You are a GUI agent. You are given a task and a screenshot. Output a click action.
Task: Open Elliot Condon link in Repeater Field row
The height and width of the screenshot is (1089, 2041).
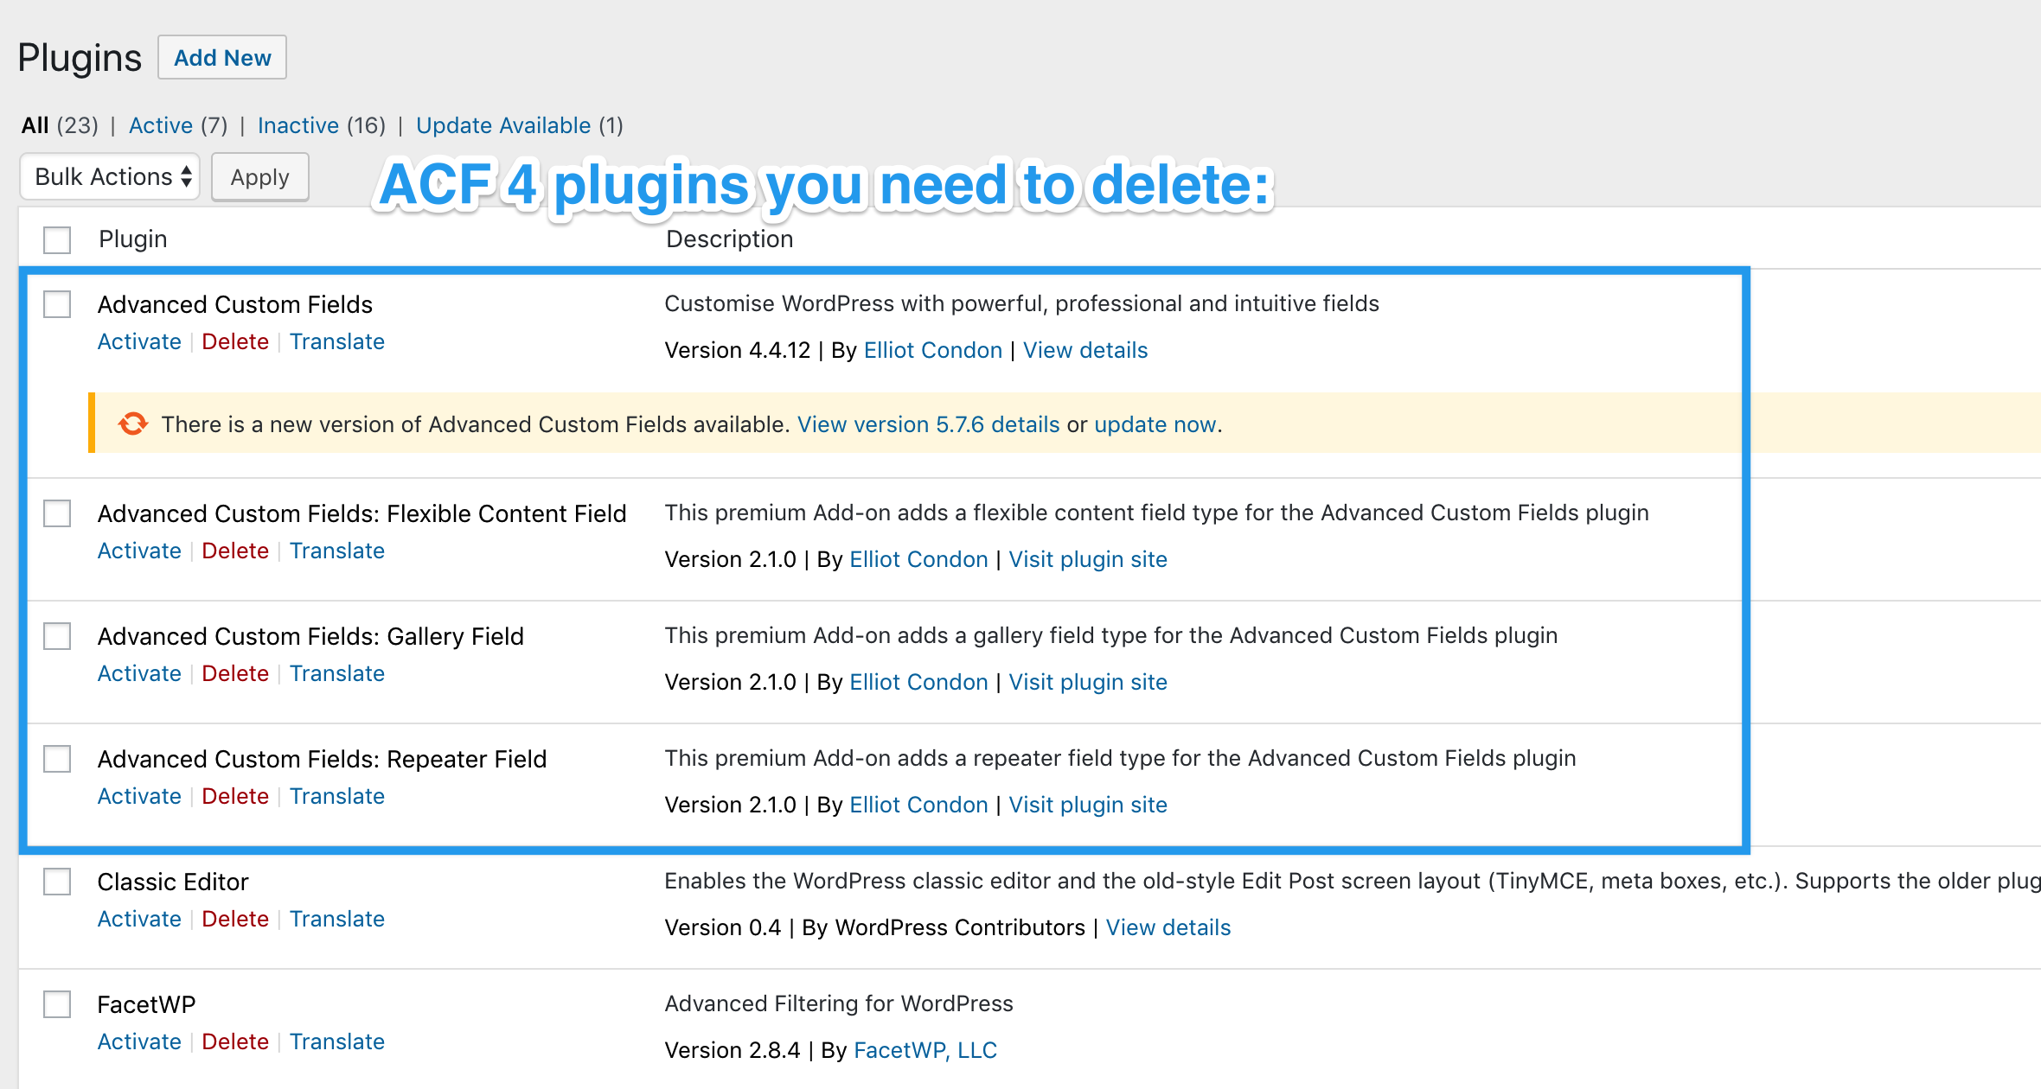tap(918, 805)
